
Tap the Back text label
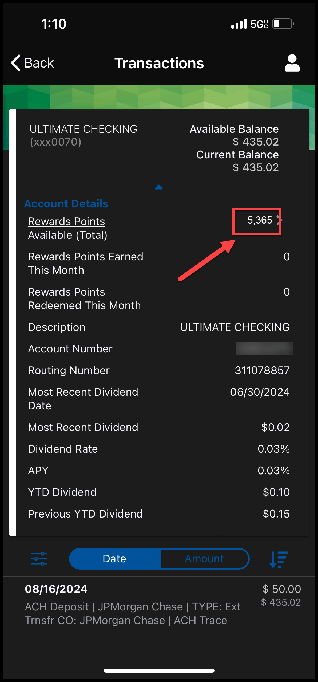tap(39, 63)
